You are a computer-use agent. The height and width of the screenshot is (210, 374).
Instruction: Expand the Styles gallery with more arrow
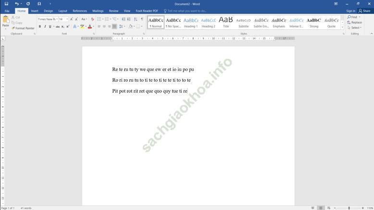343,27
